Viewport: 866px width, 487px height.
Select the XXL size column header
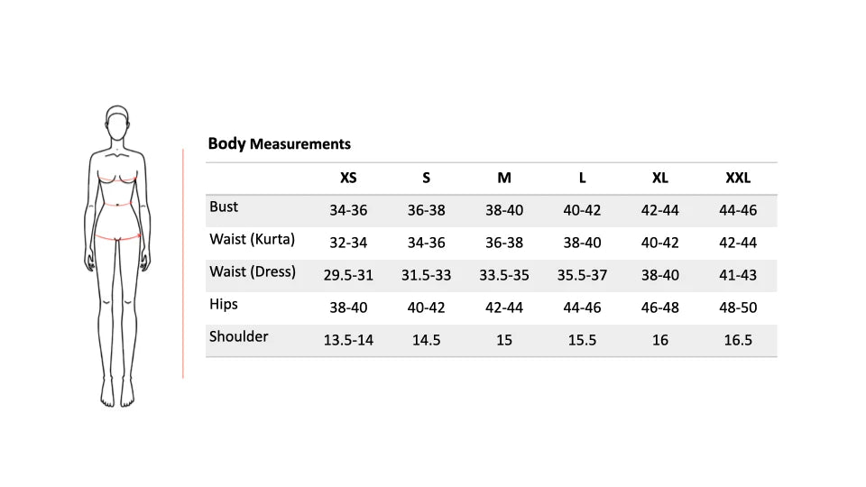click(x=738, y=178)
